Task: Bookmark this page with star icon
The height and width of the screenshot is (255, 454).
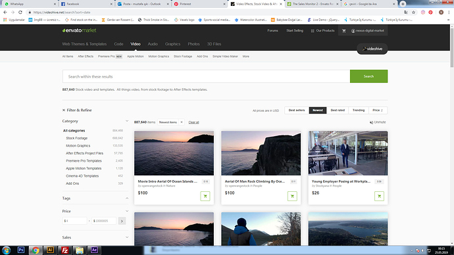Action: click(413, 12)
